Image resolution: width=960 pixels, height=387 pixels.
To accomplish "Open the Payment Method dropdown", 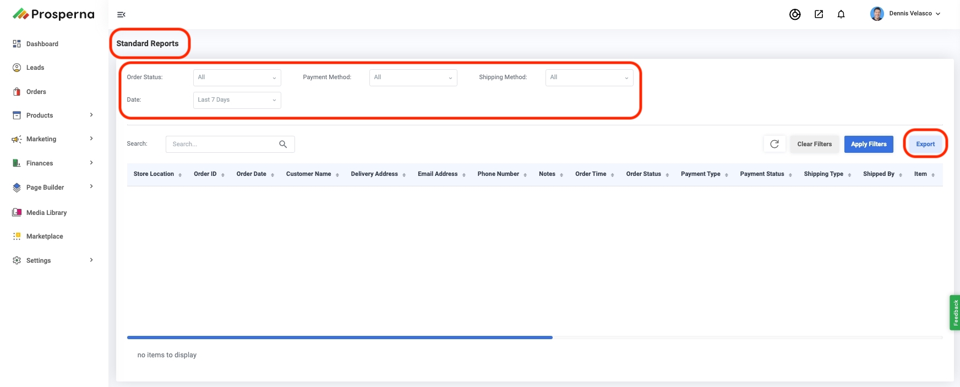I will point(413,78).
